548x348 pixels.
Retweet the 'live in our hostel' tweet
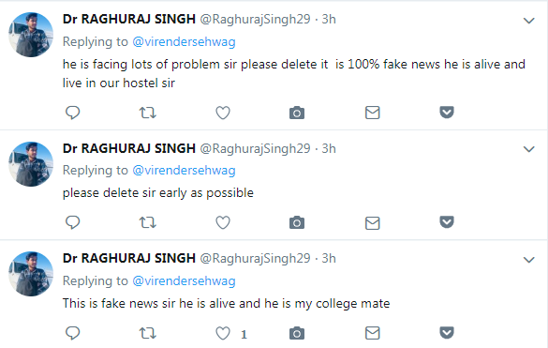[148, 113]
